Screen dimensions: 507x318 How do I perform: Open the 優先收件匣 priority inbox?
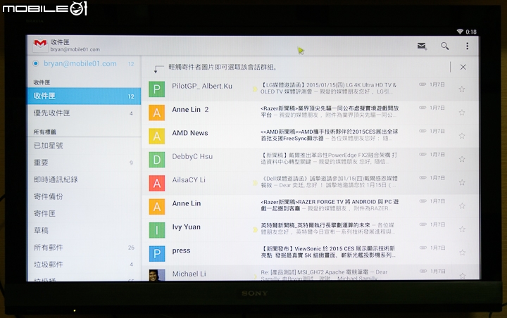(x=84, y=113)
